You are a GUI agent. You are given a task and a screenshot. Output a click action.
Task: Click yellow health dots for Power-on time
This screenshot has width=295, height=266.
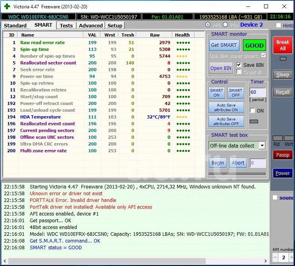pos(182,76)
